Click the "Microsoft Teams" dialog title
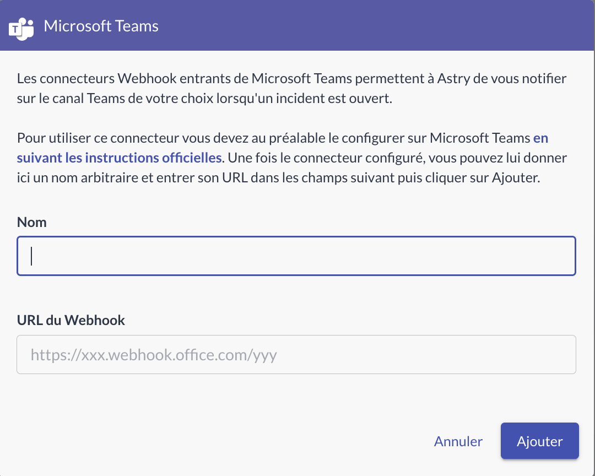Screen dimensions: 595x476 click(x=101, y=26)
